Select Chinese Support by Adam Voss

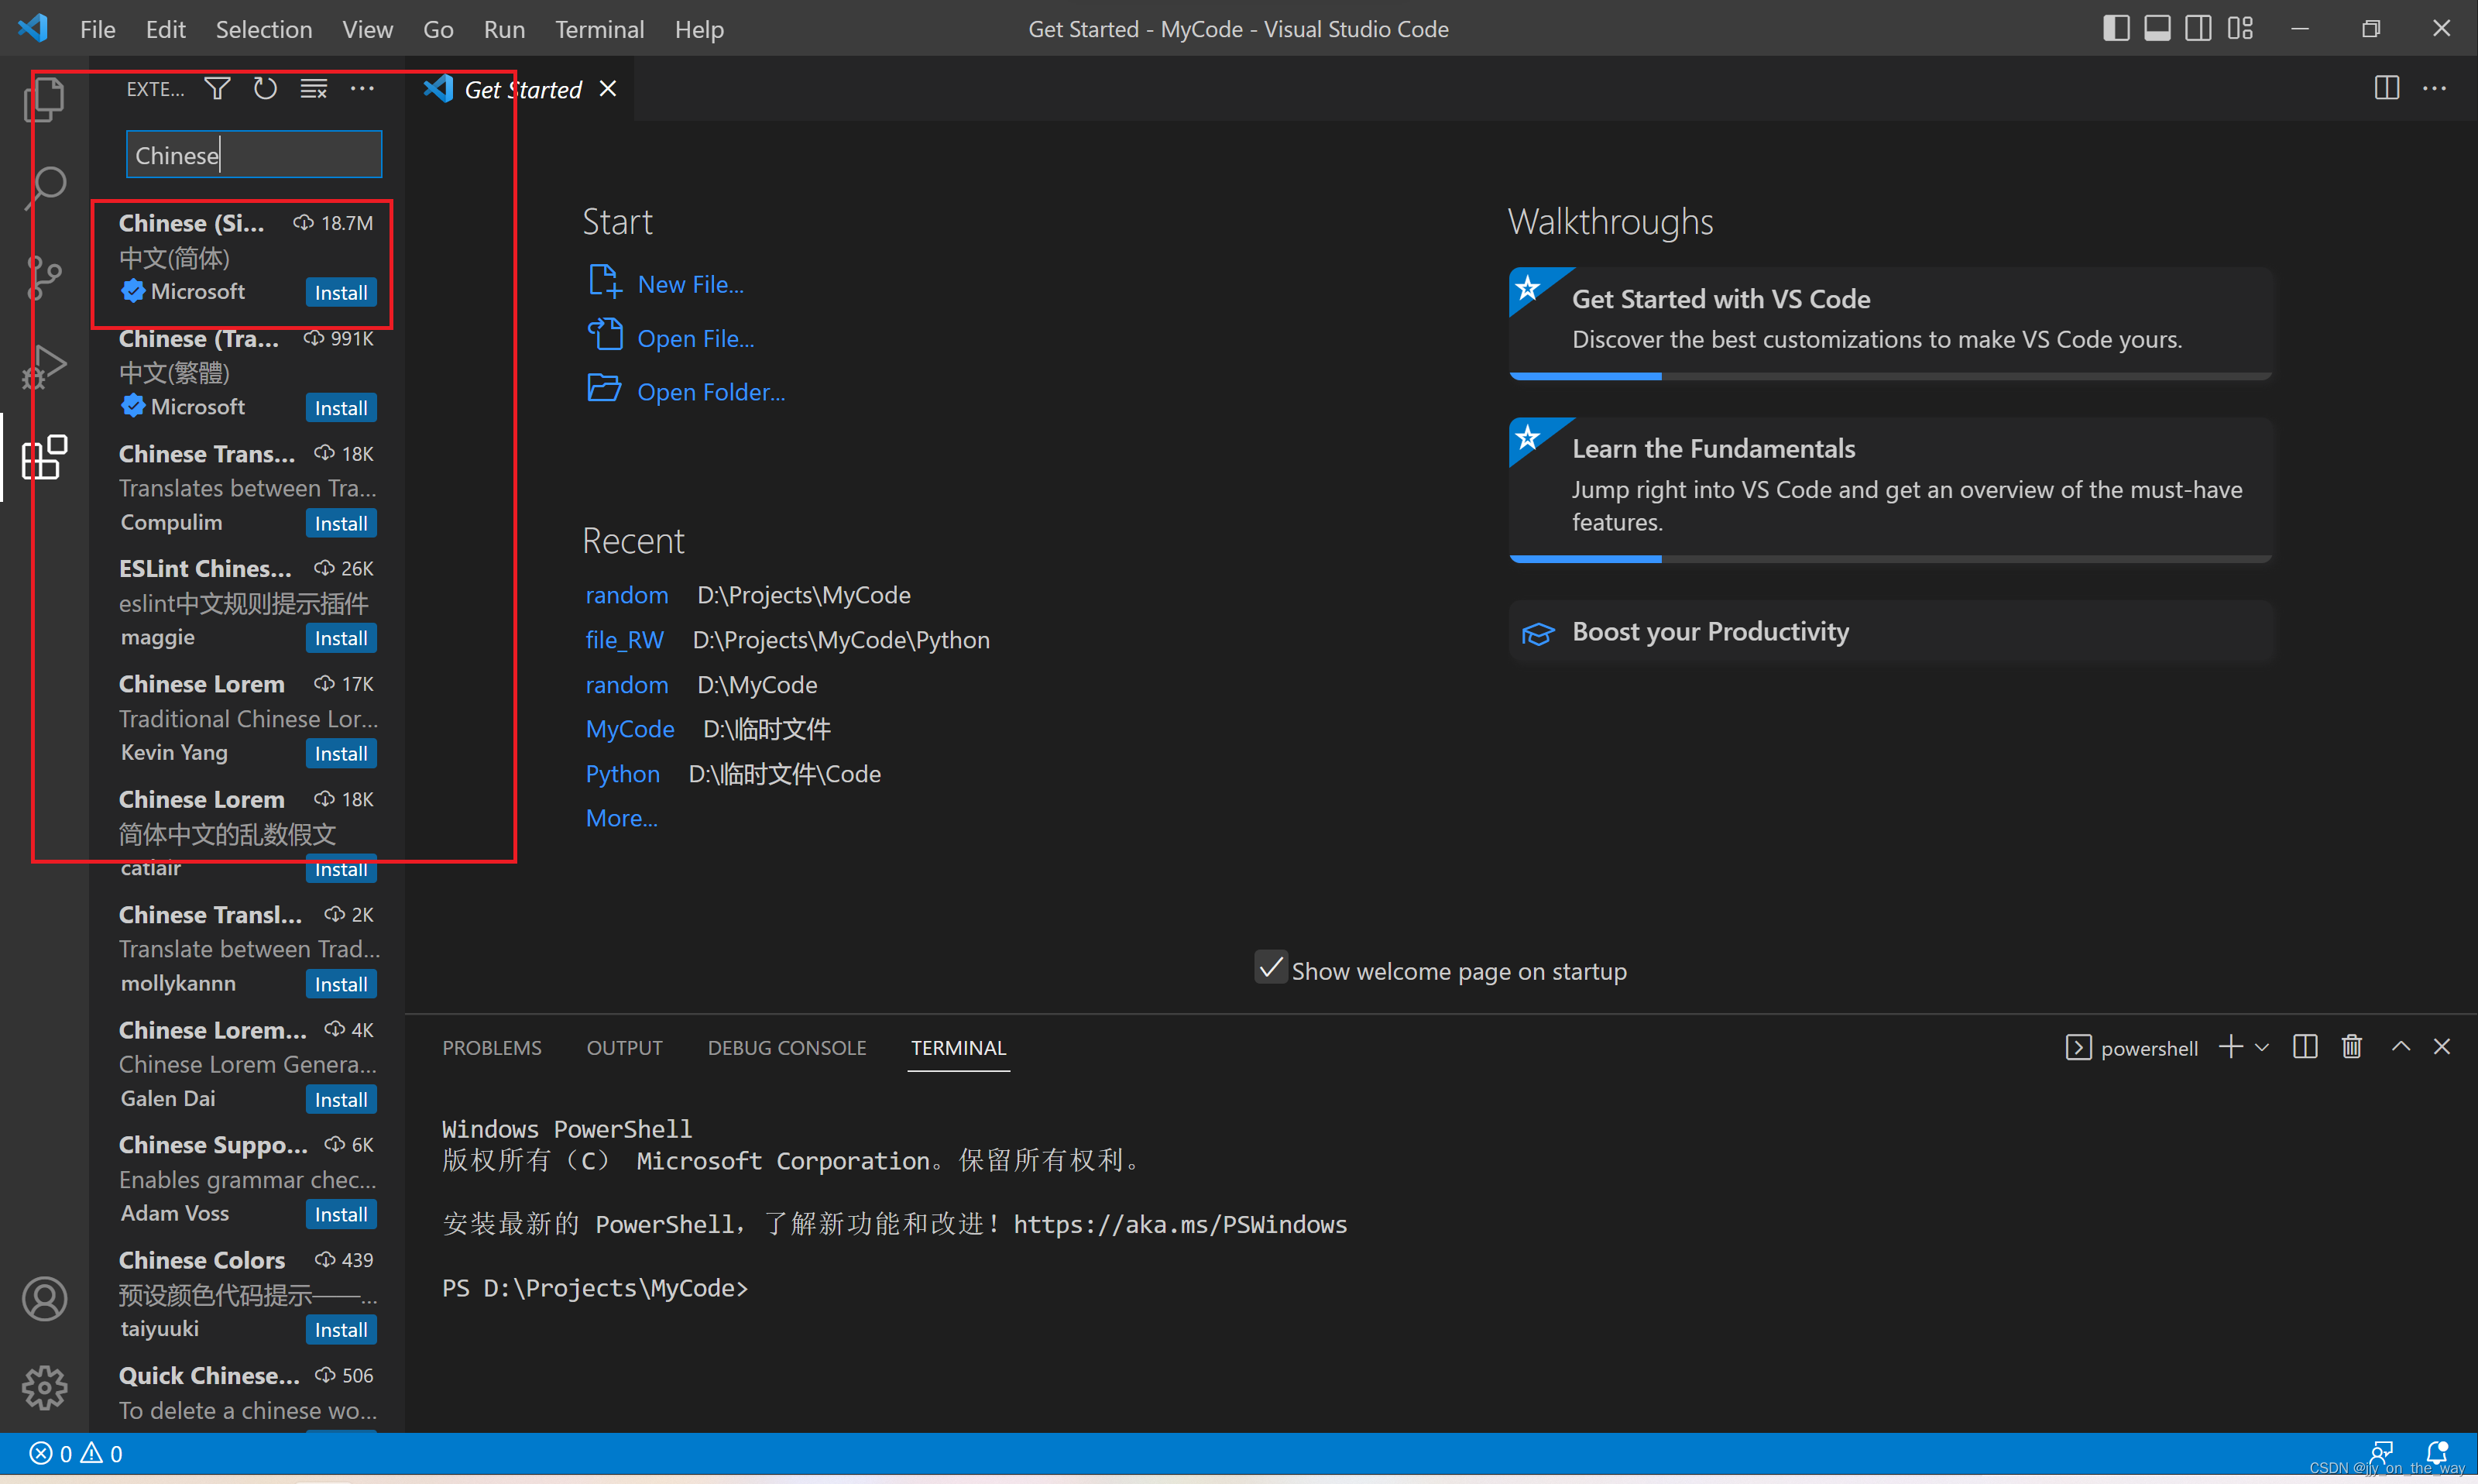pyautogui.click(x=248, y=1180)
